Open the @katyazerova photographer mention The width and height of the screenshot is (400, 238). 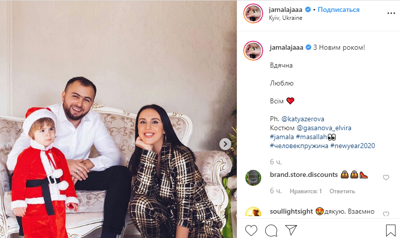coord(302,119)
